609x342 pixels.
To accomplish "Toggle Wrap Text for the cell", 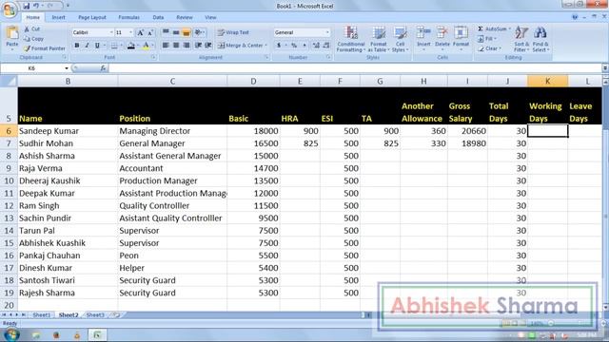I will click(x=233, y=32).
